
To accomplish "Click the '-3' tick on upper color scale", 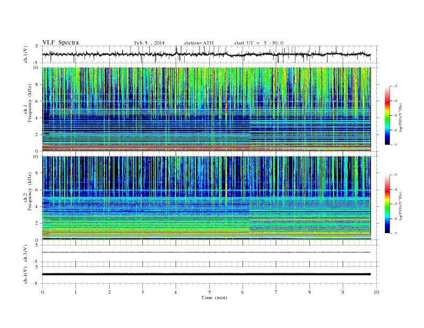I will [x=395, y=86].
